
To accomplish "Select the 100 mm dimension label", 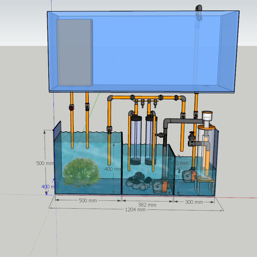I will pos(179,164).
